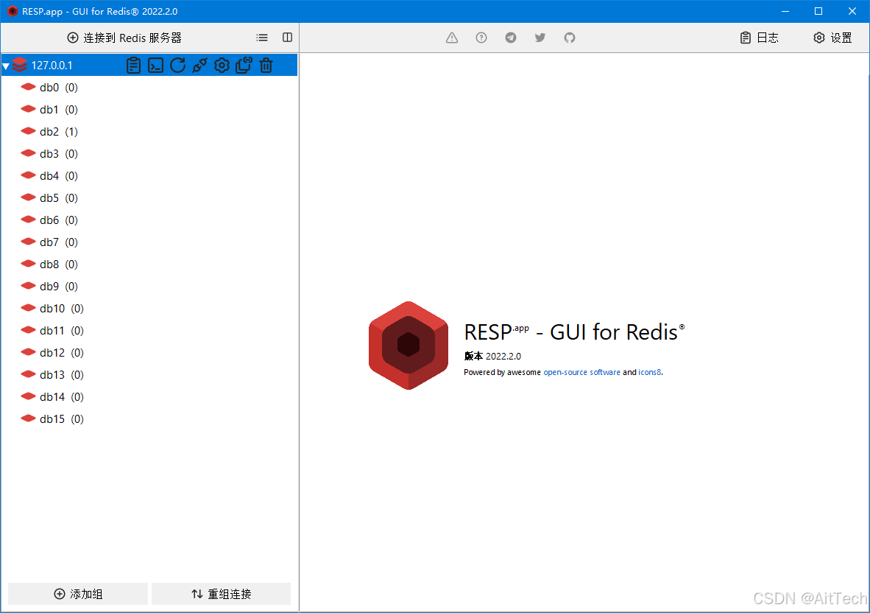870x613 pixels.
Task: Open the open-source software link
Action: 582,373
